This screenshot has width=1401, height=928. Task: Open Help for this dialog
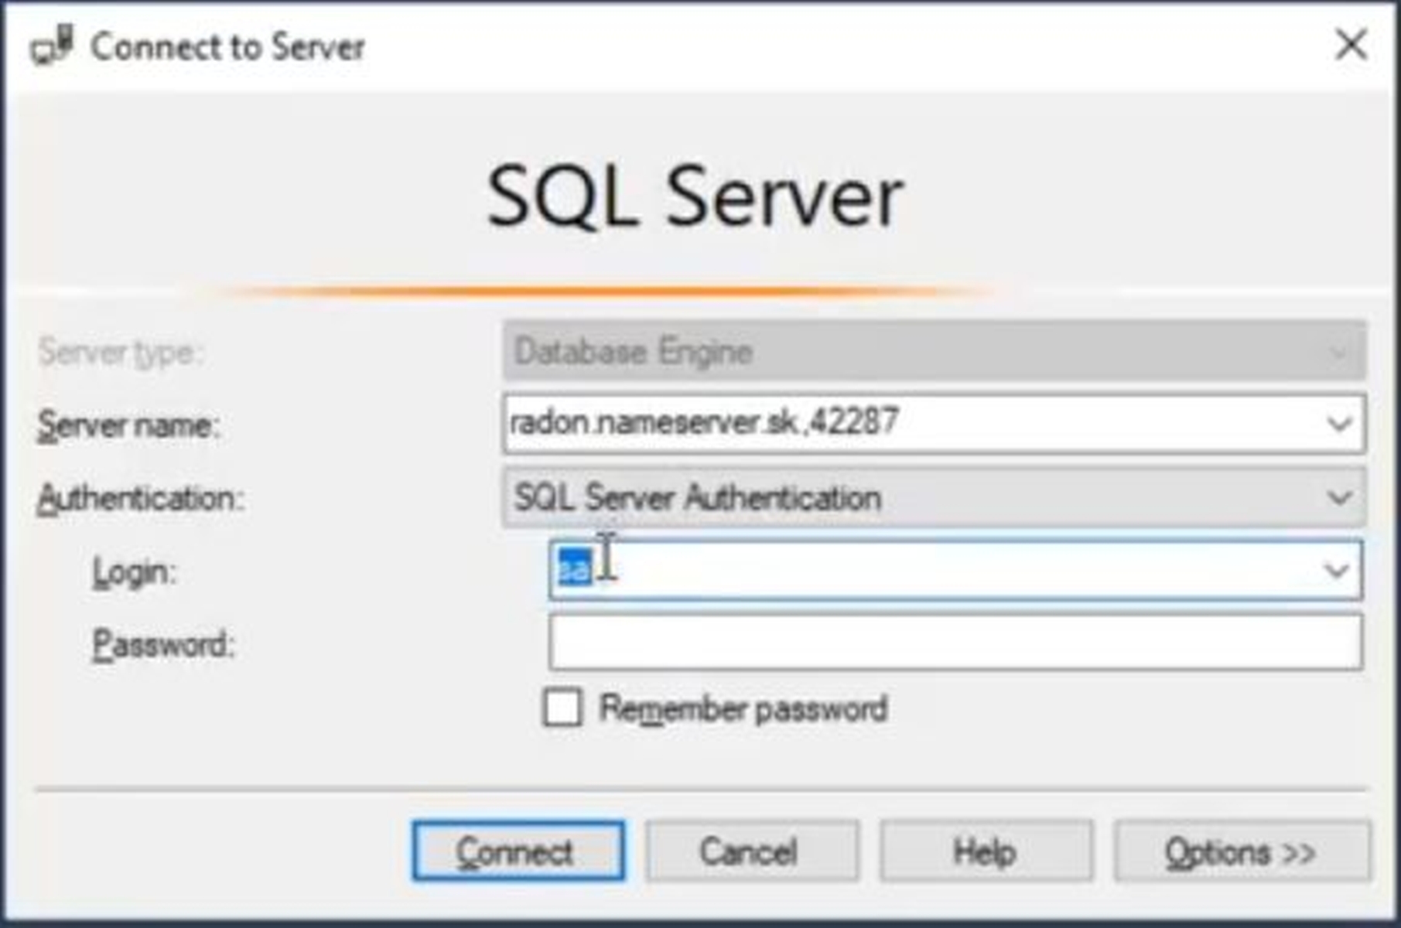[x=985, y=851]
